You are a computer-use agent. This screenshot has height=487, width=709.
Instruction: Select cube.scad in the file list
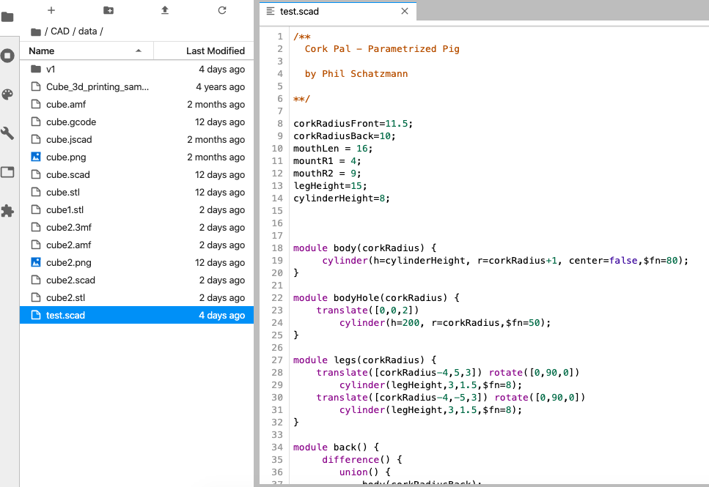(x=136, y=175)
